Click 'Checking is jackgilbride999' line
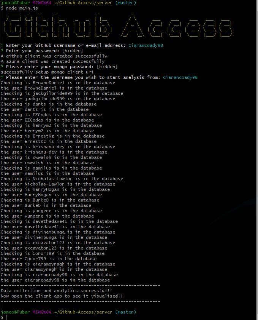This screenshot has height=320, width=258. (x=62, y=93)
